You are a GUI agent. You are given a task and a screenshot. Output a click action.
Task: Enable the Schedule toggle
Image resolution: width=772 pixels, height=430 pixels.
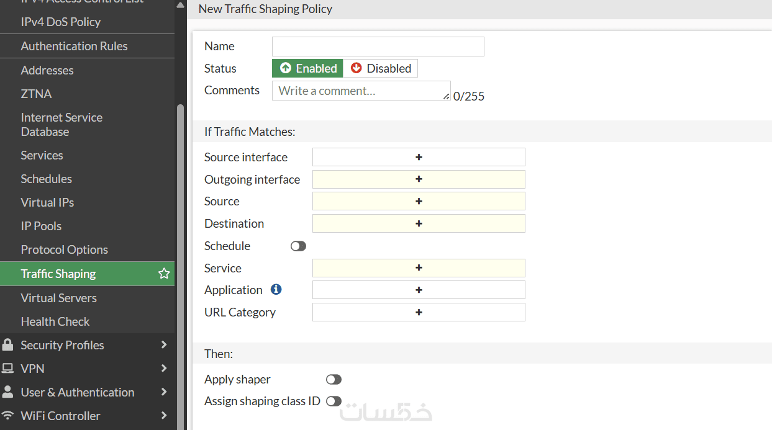298,246
